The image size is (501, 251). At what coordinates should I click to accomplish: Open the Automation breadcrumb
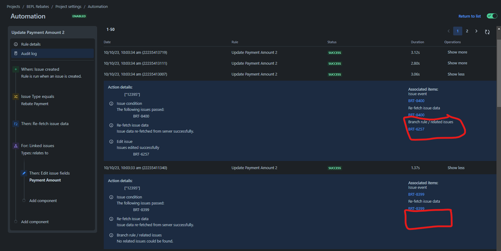(97, 7)
